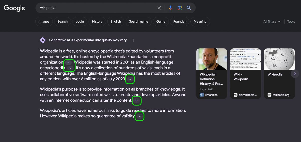Select the History filter chip
The height and width of the screenshot is (142, 301).
click(97, 22)
